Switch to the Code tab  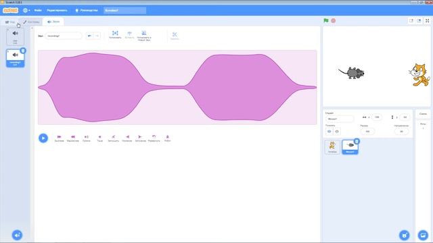click(x=10, y=22)
